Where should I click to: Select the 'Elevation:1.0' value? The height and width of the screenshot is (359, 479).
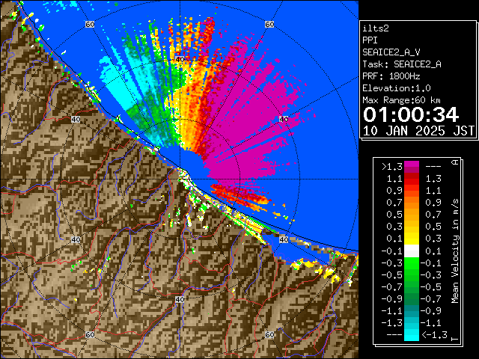tap(397, 88)
